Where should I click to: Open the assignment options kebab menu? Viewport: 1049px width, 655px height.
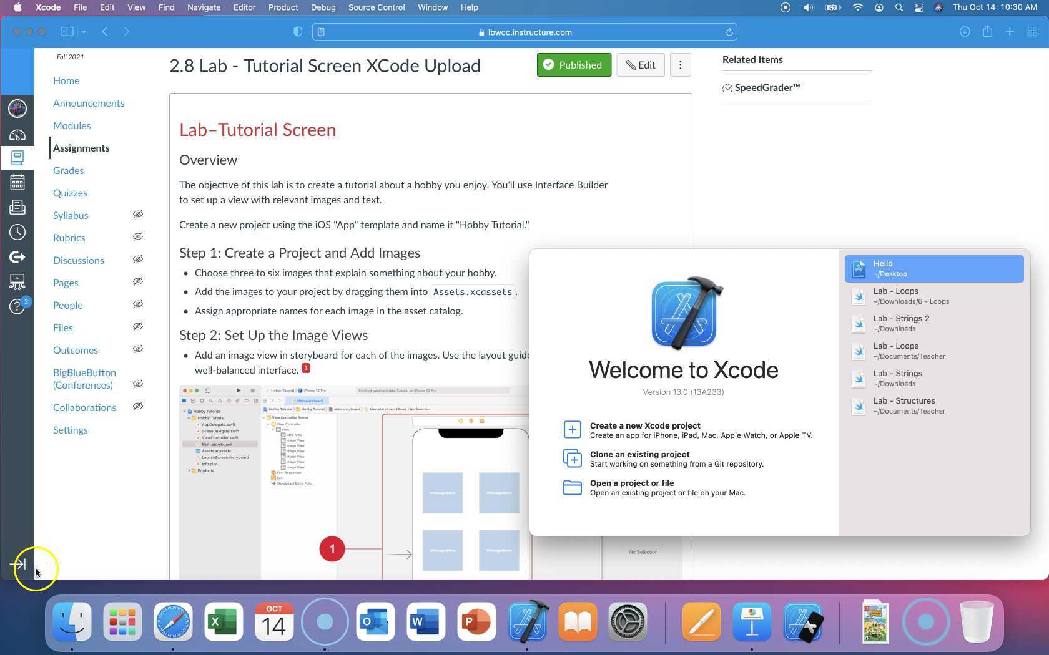(680, 65)
